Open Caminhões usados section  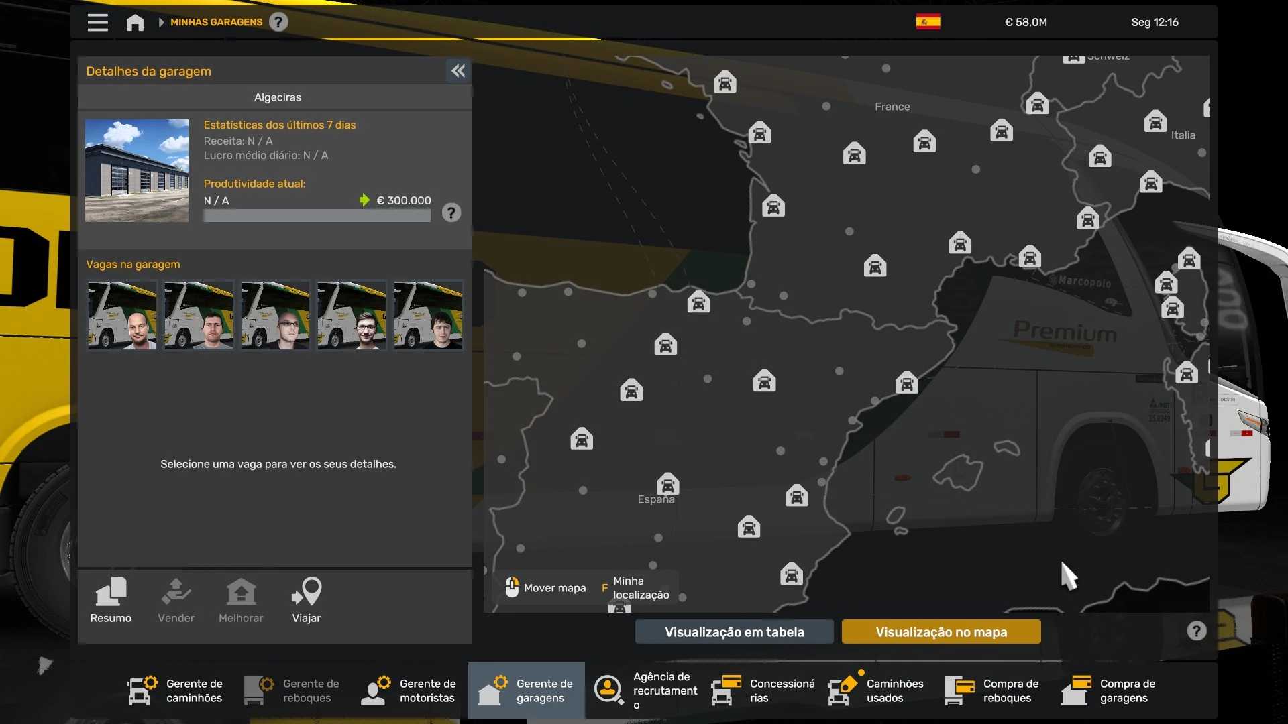coord(876,690)
